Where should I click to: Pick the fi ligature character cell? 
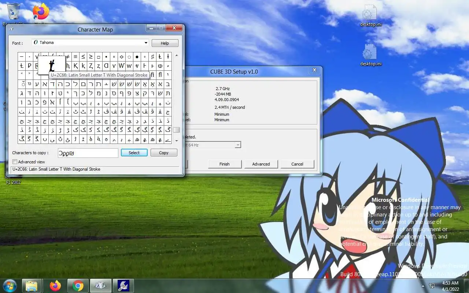(x=152, y=75)
